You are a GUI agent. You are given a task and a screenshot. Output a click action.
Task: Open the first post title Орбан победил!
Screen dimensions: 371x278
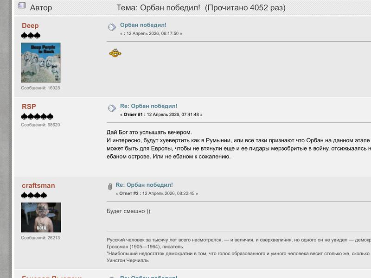(143, 25)
